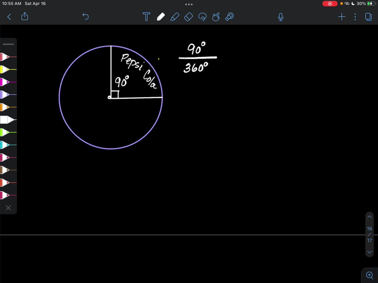The image size is (378, 283).
Task: Pick the raspberry pen preset directly above the brown one
Action: click(8, 157)
